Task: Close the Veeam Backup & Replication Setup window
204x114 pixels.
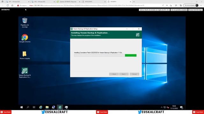Action: (139, 29)
